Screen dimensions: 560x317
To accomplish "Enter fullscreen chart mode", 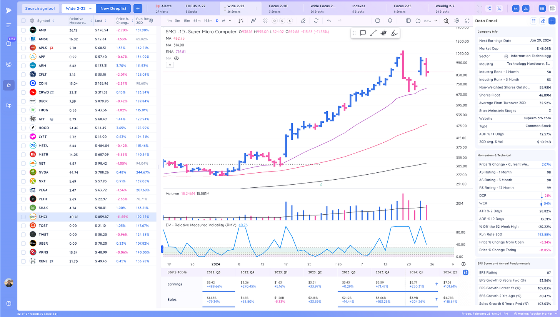I will (x=467, y=21).
